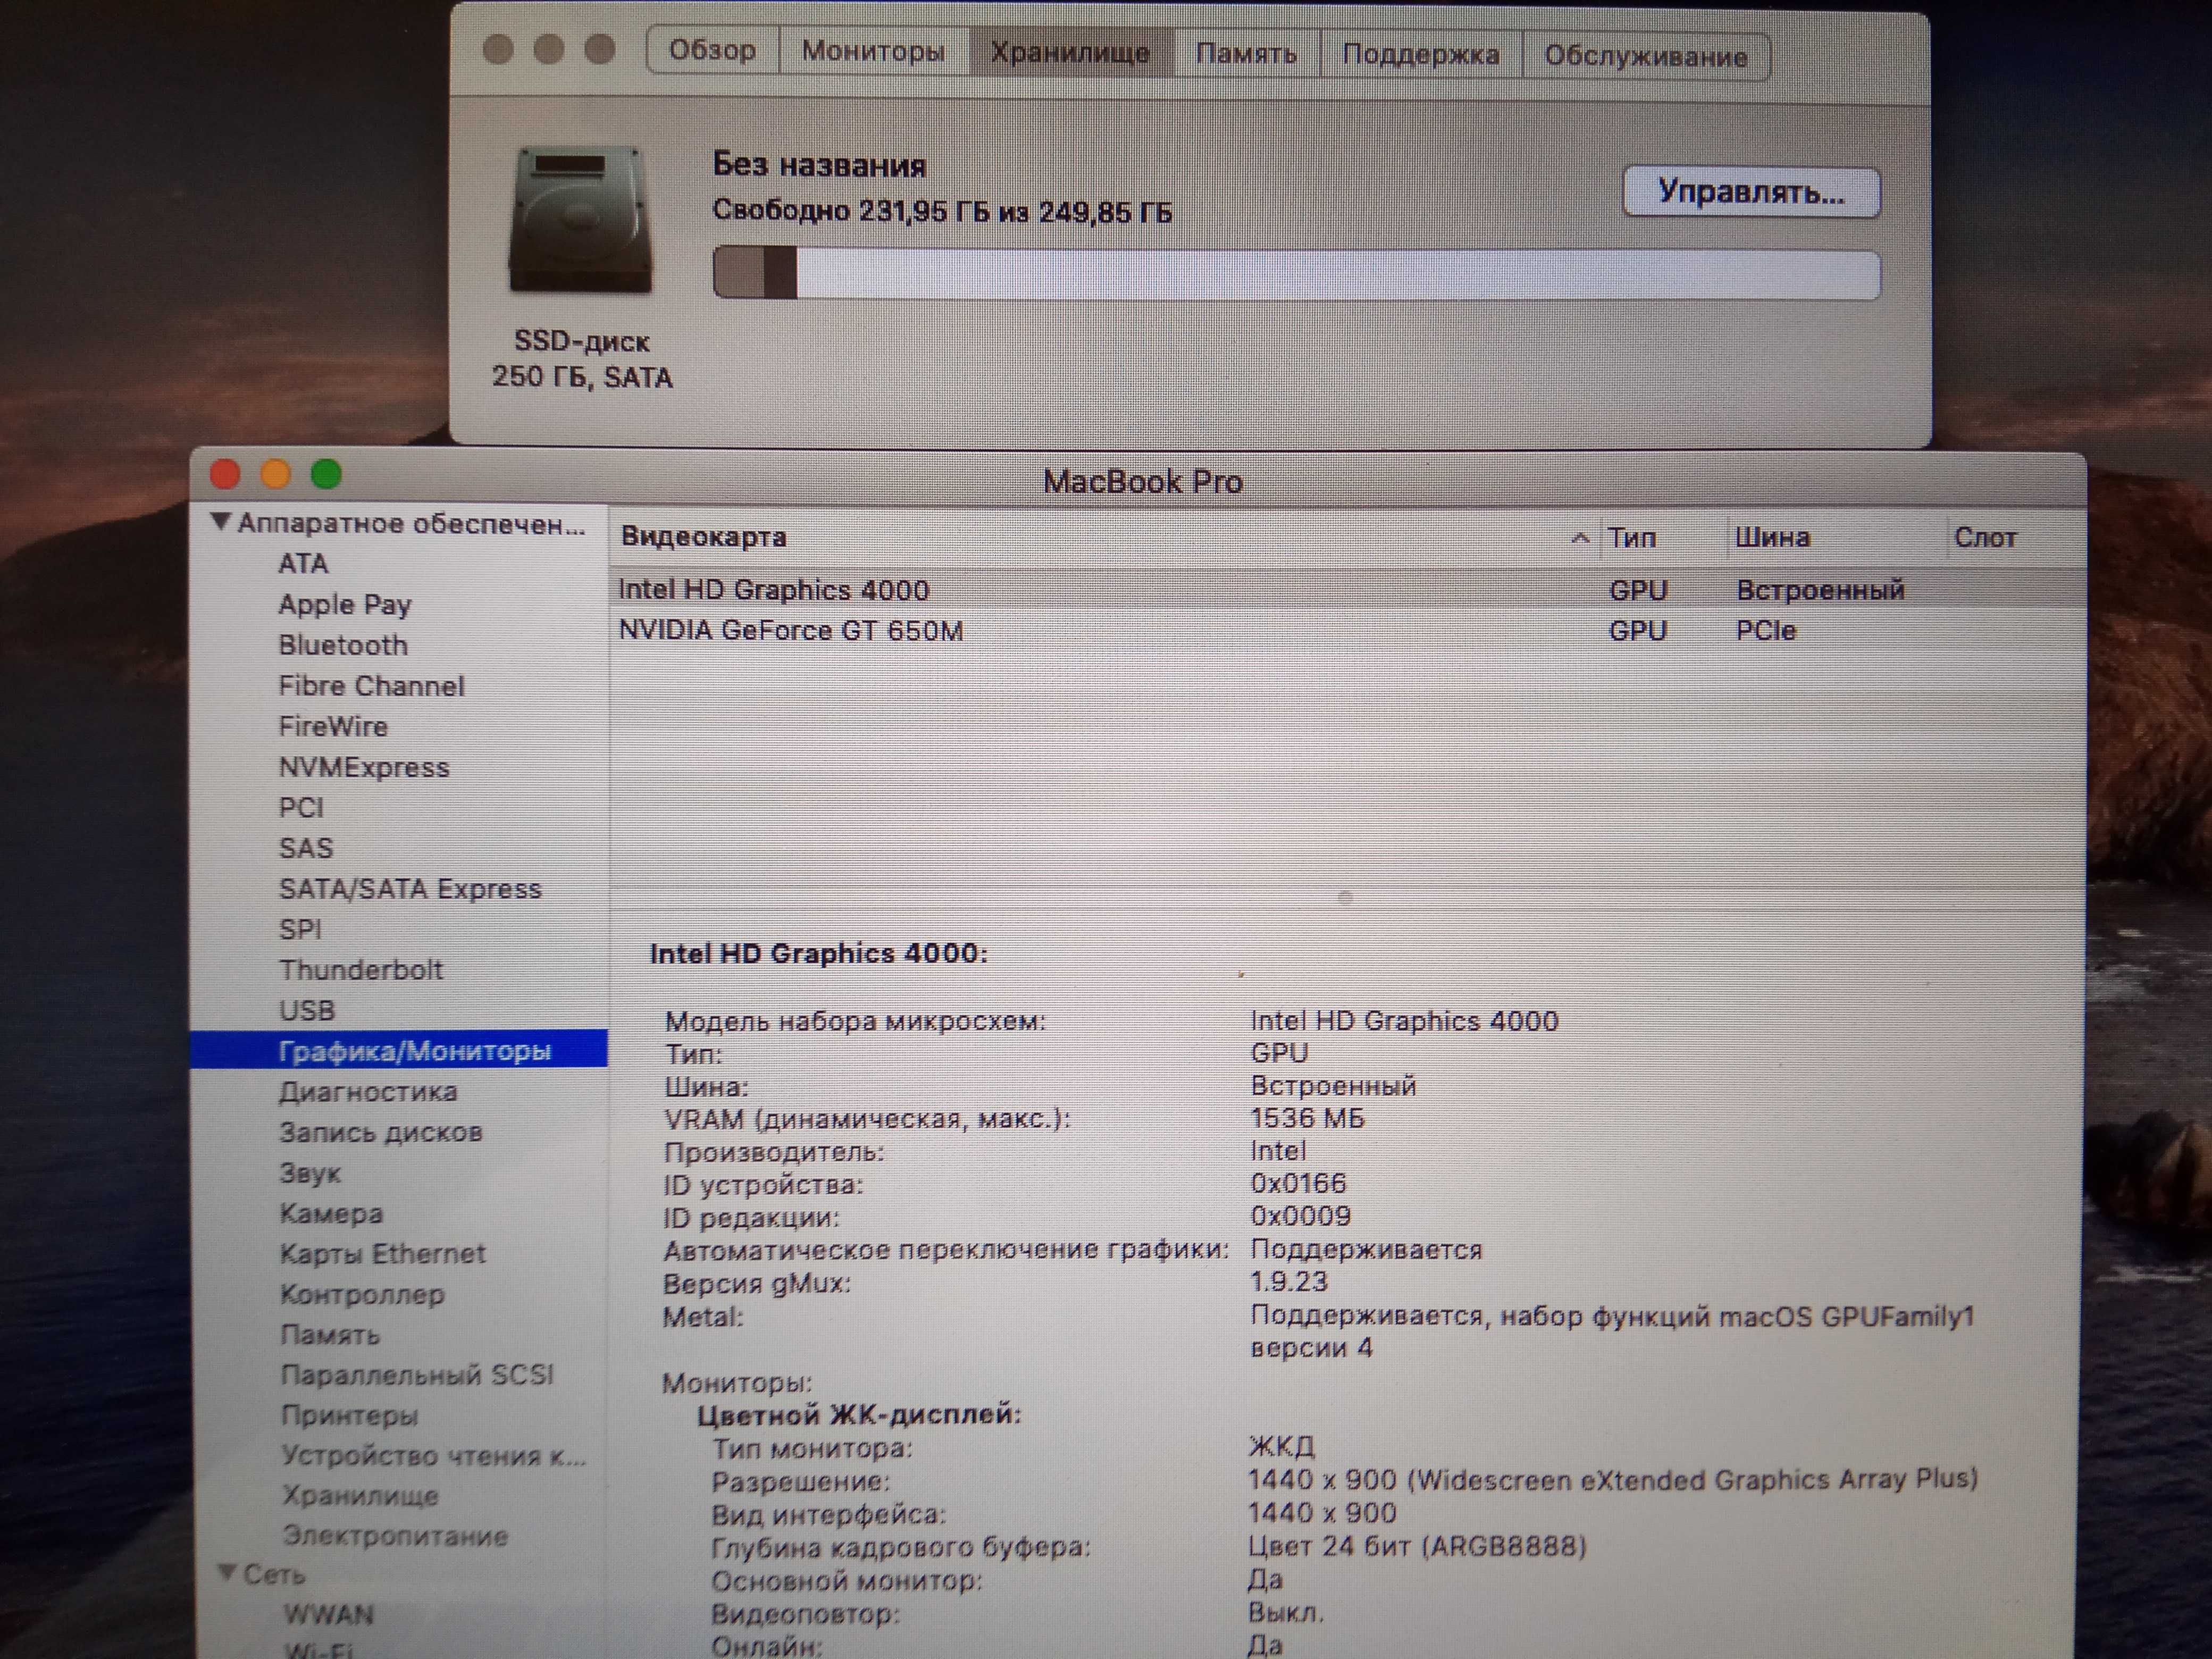Sort by the Видеокарта column header
Screen dimensions: 2212x1659
(704, 537)
